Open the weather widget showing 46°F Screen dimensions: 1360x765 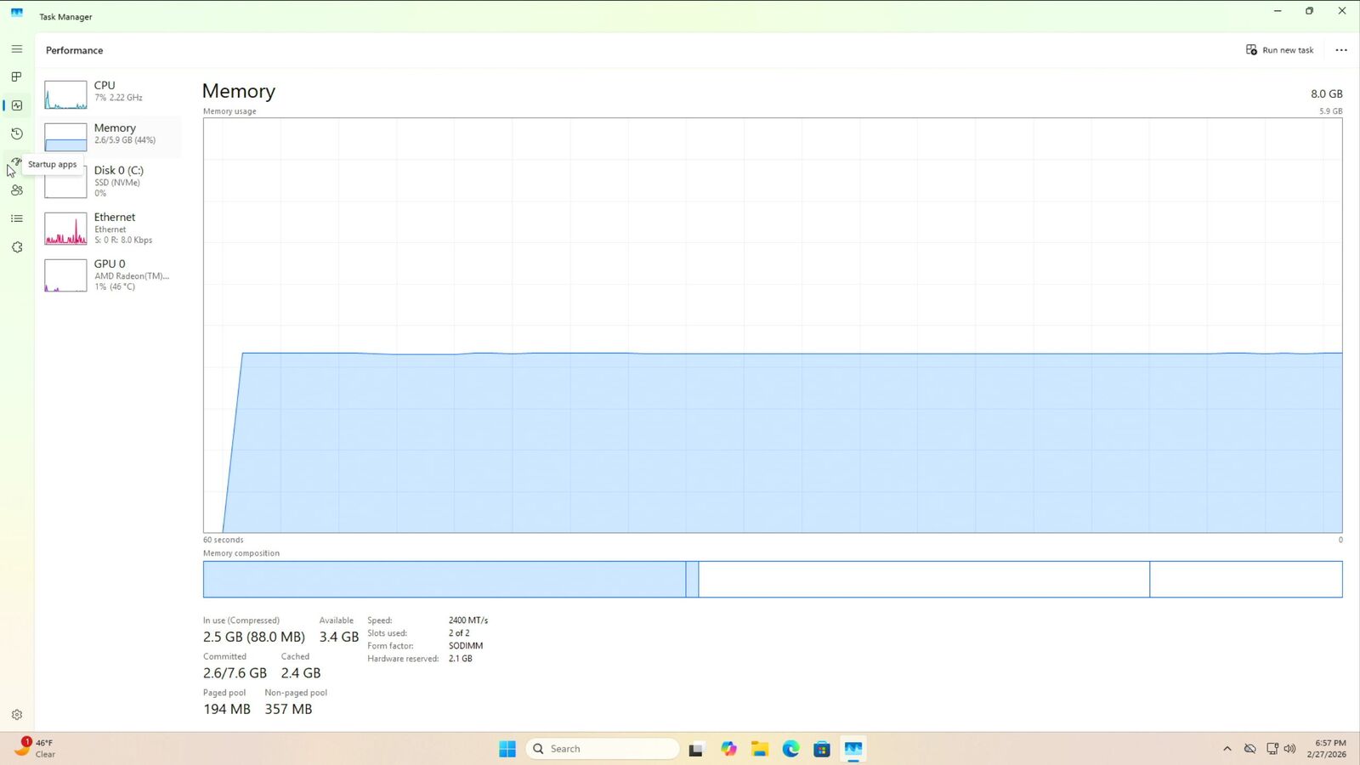36,748
